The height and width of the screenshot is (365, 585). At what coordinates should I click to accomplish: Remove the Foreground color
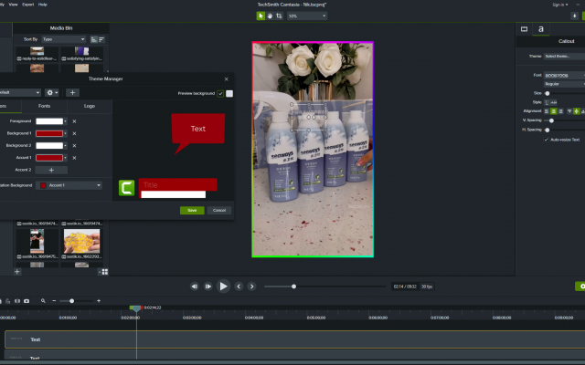tap(74, 121)
